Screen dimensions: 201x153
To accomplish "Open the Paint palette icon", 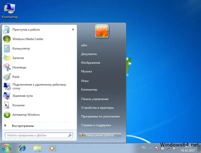I will (7, 77).
